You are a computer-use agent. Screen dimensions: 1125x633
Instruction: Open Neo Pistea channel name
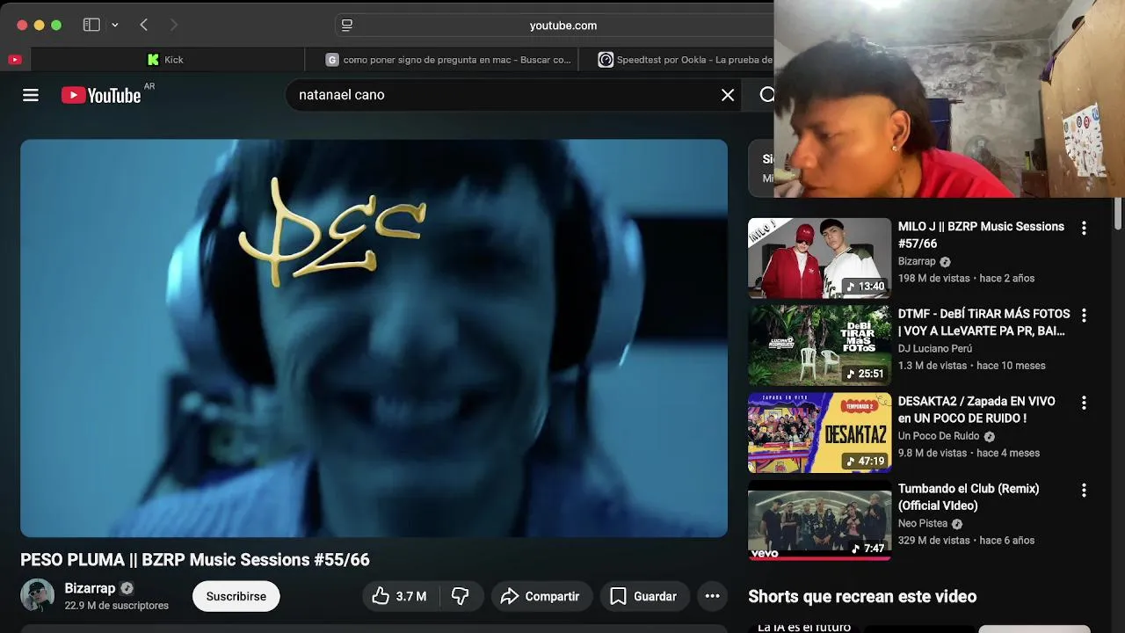[923, 523]
